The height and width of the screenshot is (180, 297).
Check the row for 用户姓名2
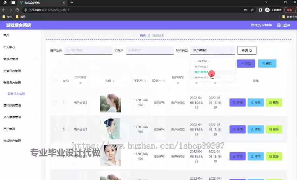click(55, 103)
